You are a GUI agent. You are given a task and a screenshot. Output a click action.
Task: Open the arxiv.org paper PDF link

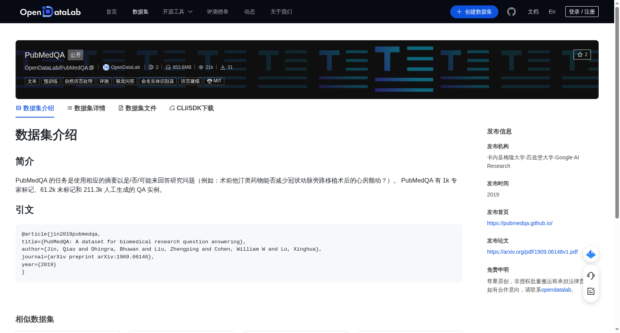click(532, 252)
